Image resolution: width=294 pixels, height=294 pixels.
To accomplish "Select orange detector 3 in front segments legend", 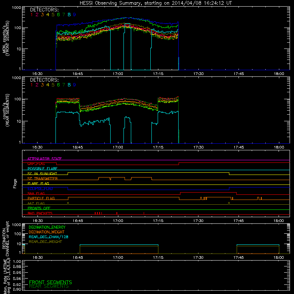I will tap(42, 15).
